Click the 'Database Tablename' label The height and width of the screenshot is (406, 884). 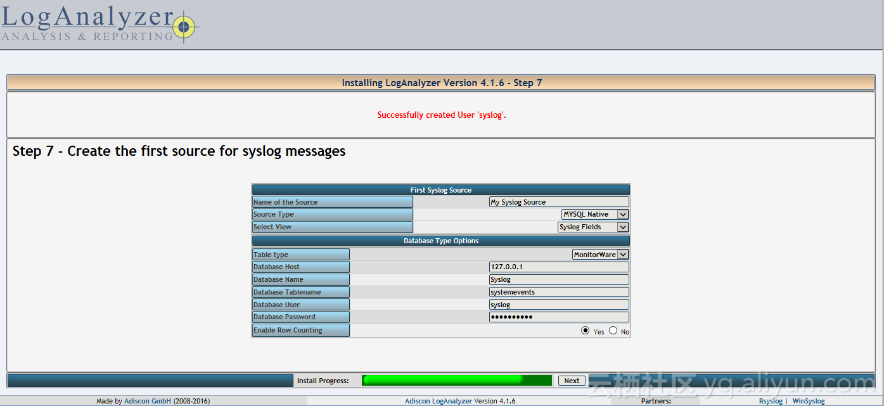tap(301, 292)
